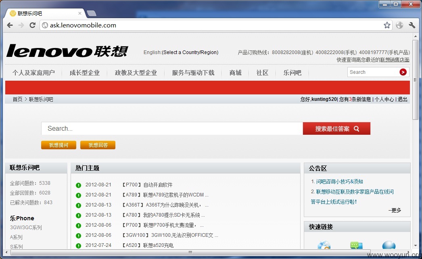Click the browser forward arrow
Viewport: 422px width, 259px height.
tap(21, 25)
